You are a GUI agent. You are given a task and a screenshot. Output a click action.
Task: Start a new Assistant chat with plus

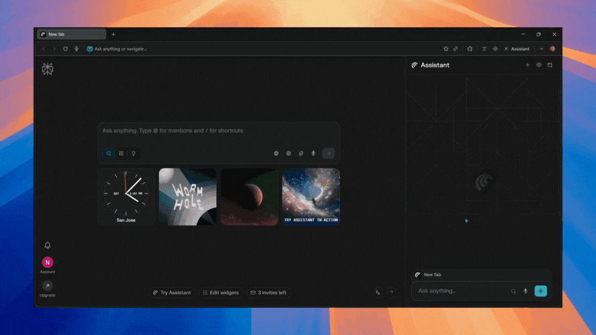528,65
